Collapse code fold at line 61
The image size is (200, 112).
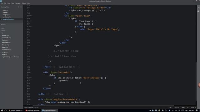click(x=31, y=21)
